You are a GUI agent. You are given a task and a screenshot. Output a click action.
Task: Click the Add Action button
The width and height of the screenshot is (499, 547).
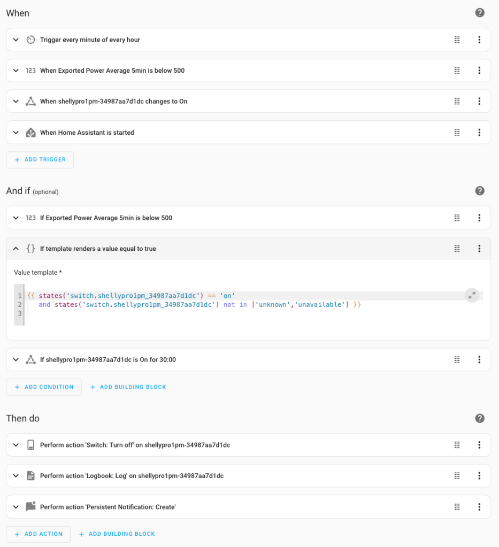click(x=39, y=534)
